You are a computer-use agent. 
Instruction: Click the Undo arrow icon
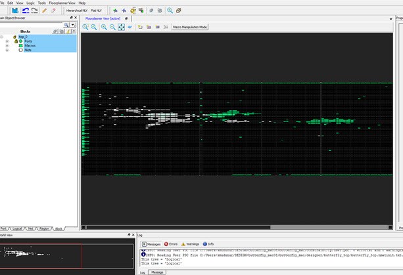(25, 11)
